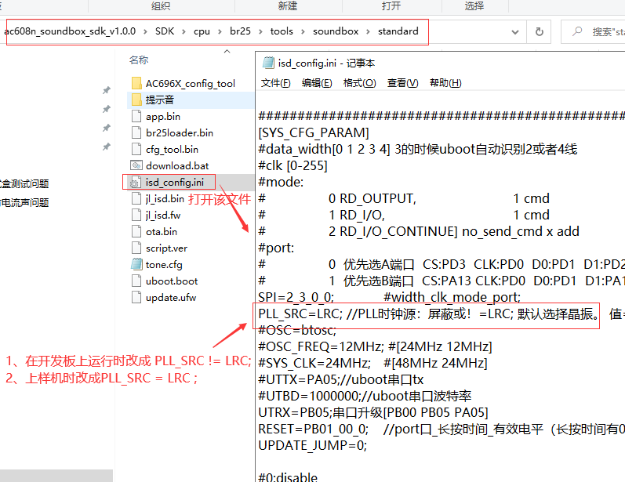Click the second quick access pin icon
Viewport: 625px width, 482px height.
[x=107, y=109]
